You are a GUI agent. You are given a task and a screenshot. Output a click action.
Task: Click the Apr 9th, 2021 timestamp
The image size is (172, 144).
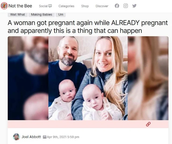pos(63,137)
